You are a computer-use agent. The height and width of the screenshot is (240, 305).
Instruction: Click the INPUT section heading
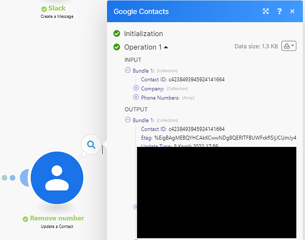click(133, 60)
